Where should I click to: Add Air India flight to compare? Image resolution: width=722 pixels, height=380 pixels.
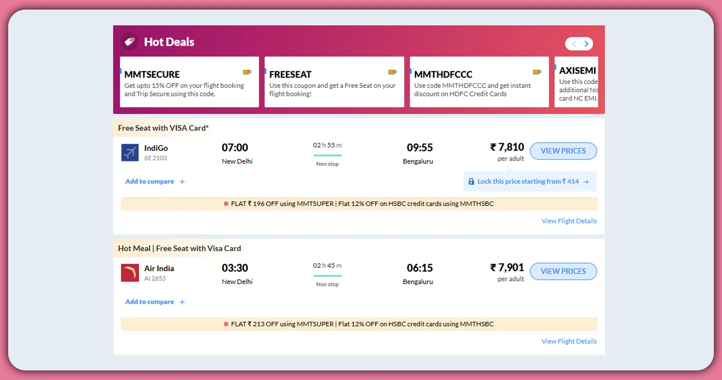155,302
